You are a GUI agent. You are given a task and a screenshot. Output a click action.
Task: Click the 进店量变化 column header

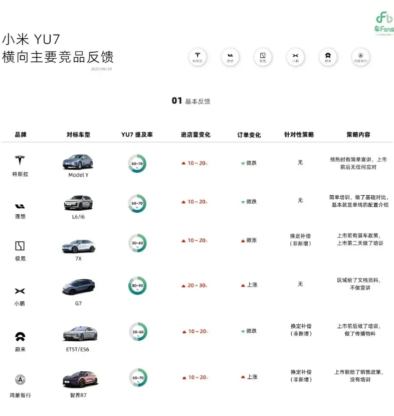195,134
